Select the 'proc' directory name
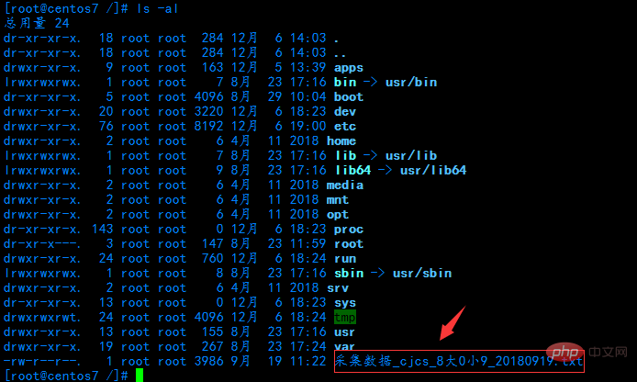This screenshot has width=637, height=382. (x=349, y=230)
